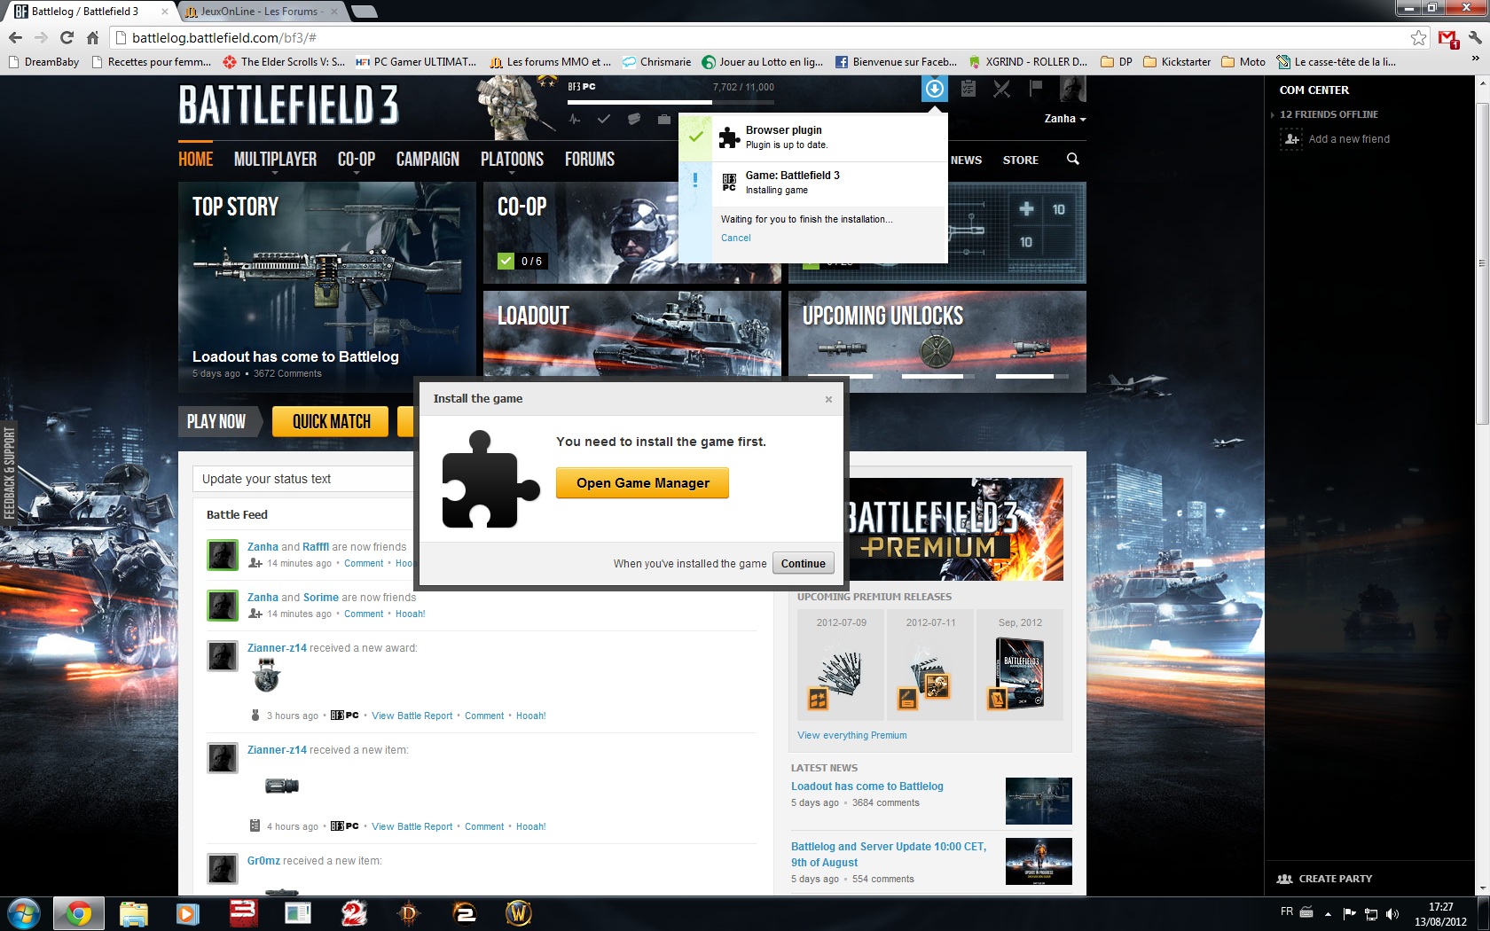
Task: Cancel the game installation in popup
Action: [x=735, y=238]
